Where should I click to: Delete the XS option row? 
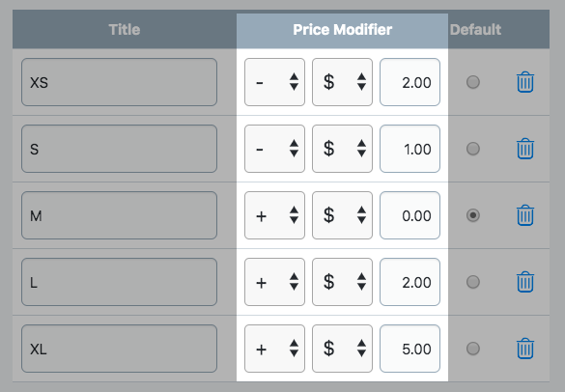tap(525, 82)
